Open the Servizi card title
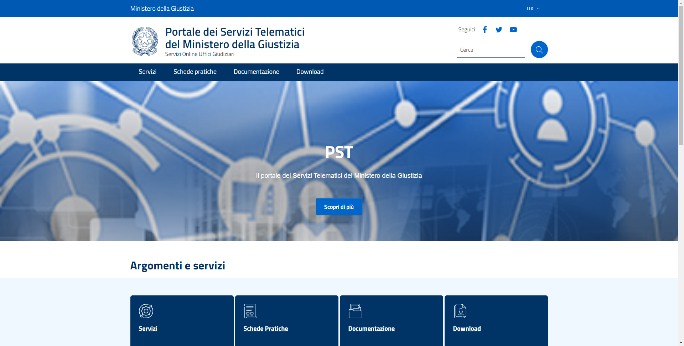The height and width of the screenshot is (346, 684). pos(148,329)
